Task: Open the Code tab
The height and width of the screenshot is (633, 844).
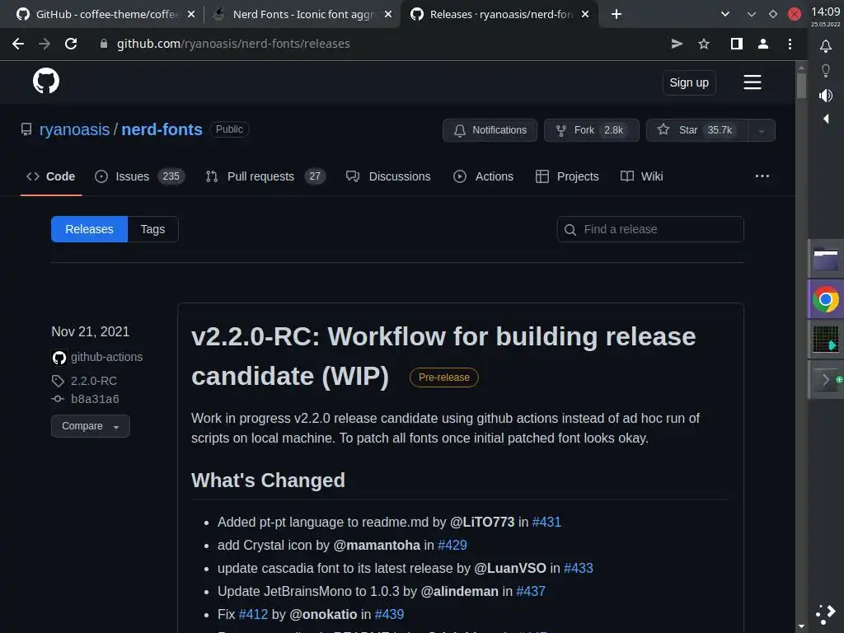Action: pos(50,176)
